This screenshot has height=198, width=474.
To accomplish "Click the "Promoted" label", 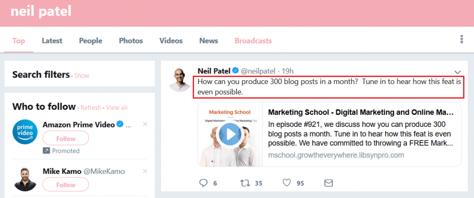I will pyautogui.click(x=66, y=151).
